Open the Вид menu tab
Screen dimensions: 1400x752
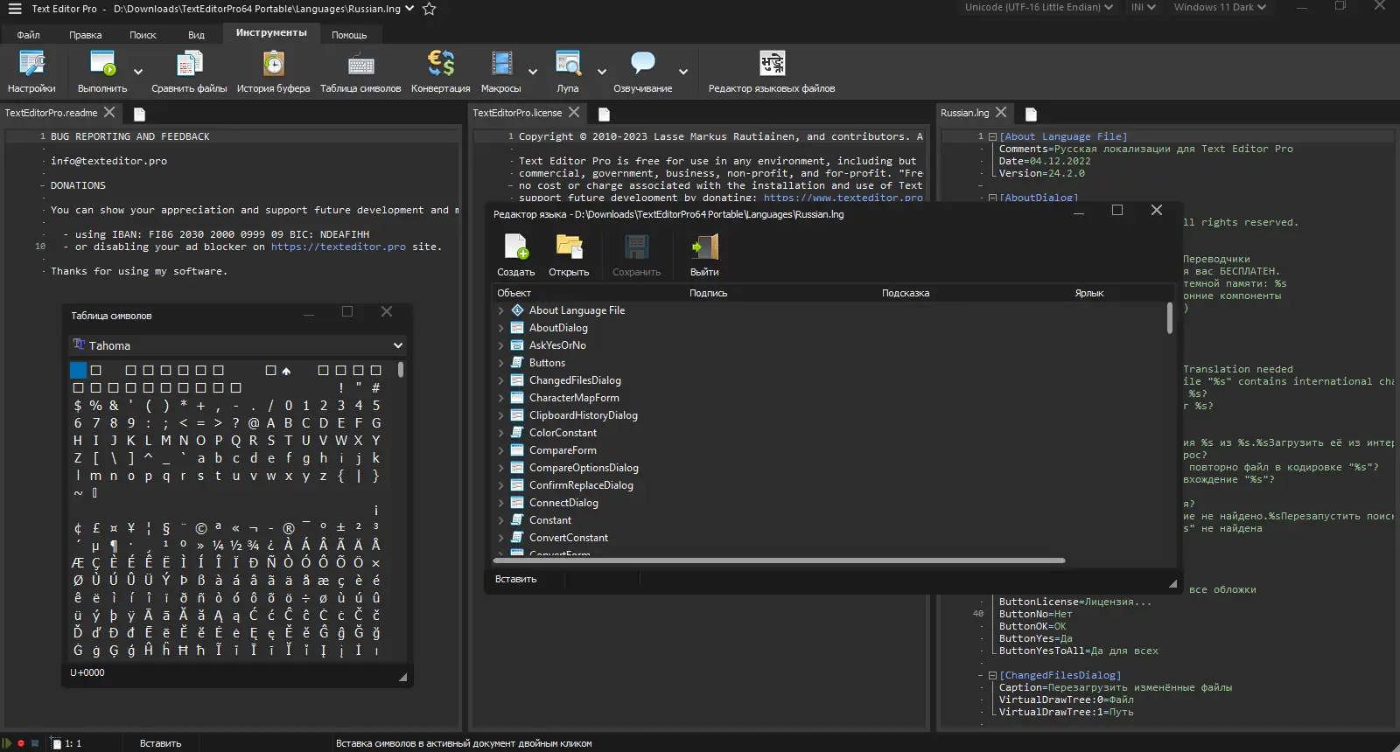pos(196,35)
